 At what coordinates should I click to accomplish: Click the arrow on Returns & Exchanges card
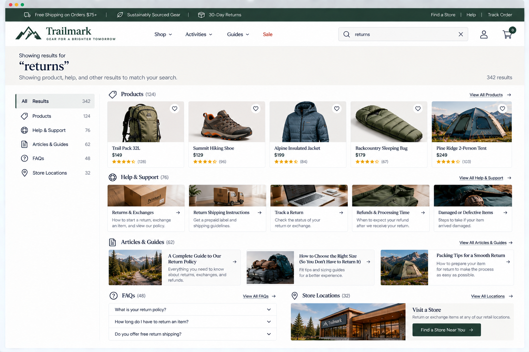[178, 213]
